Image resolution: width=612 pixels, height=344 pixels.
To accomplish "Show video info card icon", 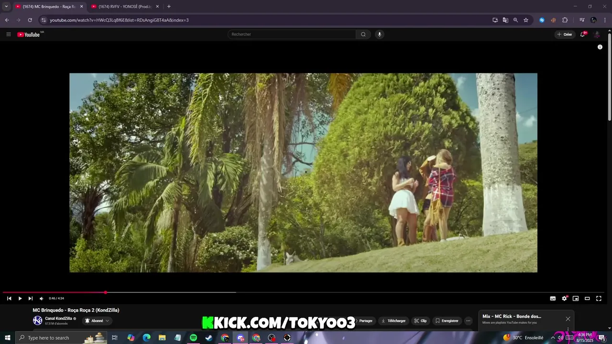I will point(600,47).
